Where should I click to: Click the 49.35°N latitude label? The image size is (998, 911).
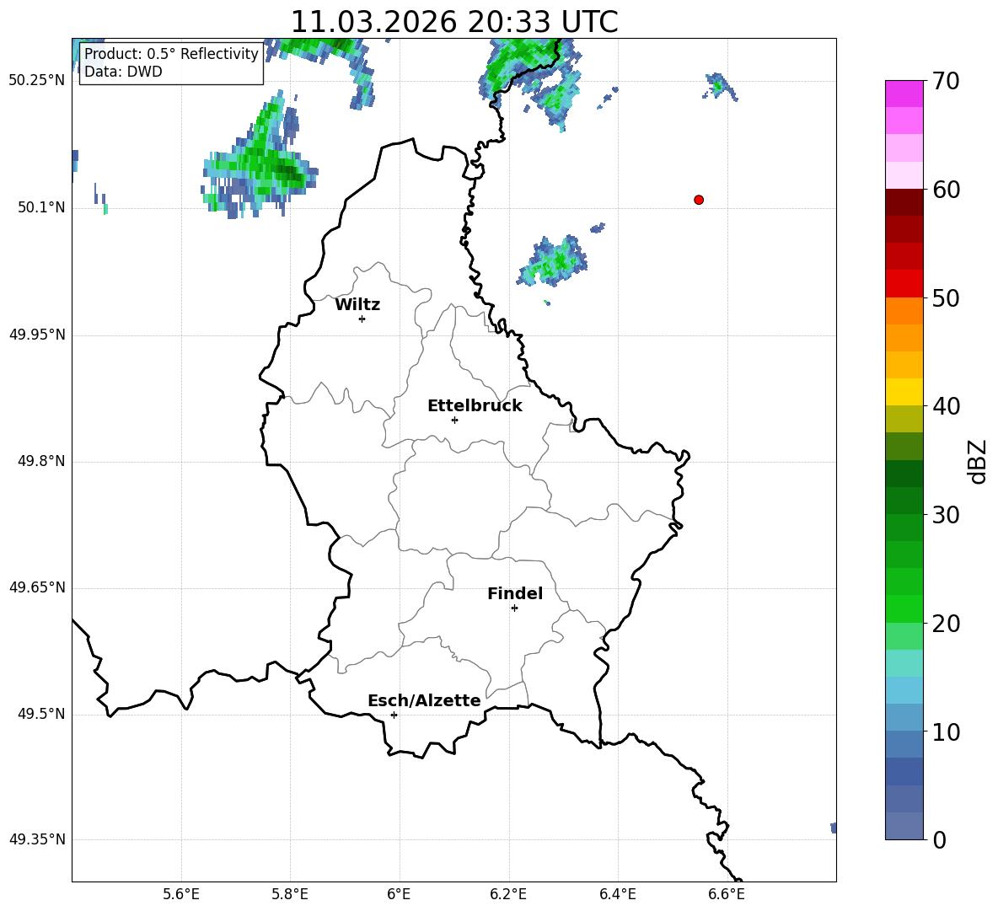coord(37,839)
